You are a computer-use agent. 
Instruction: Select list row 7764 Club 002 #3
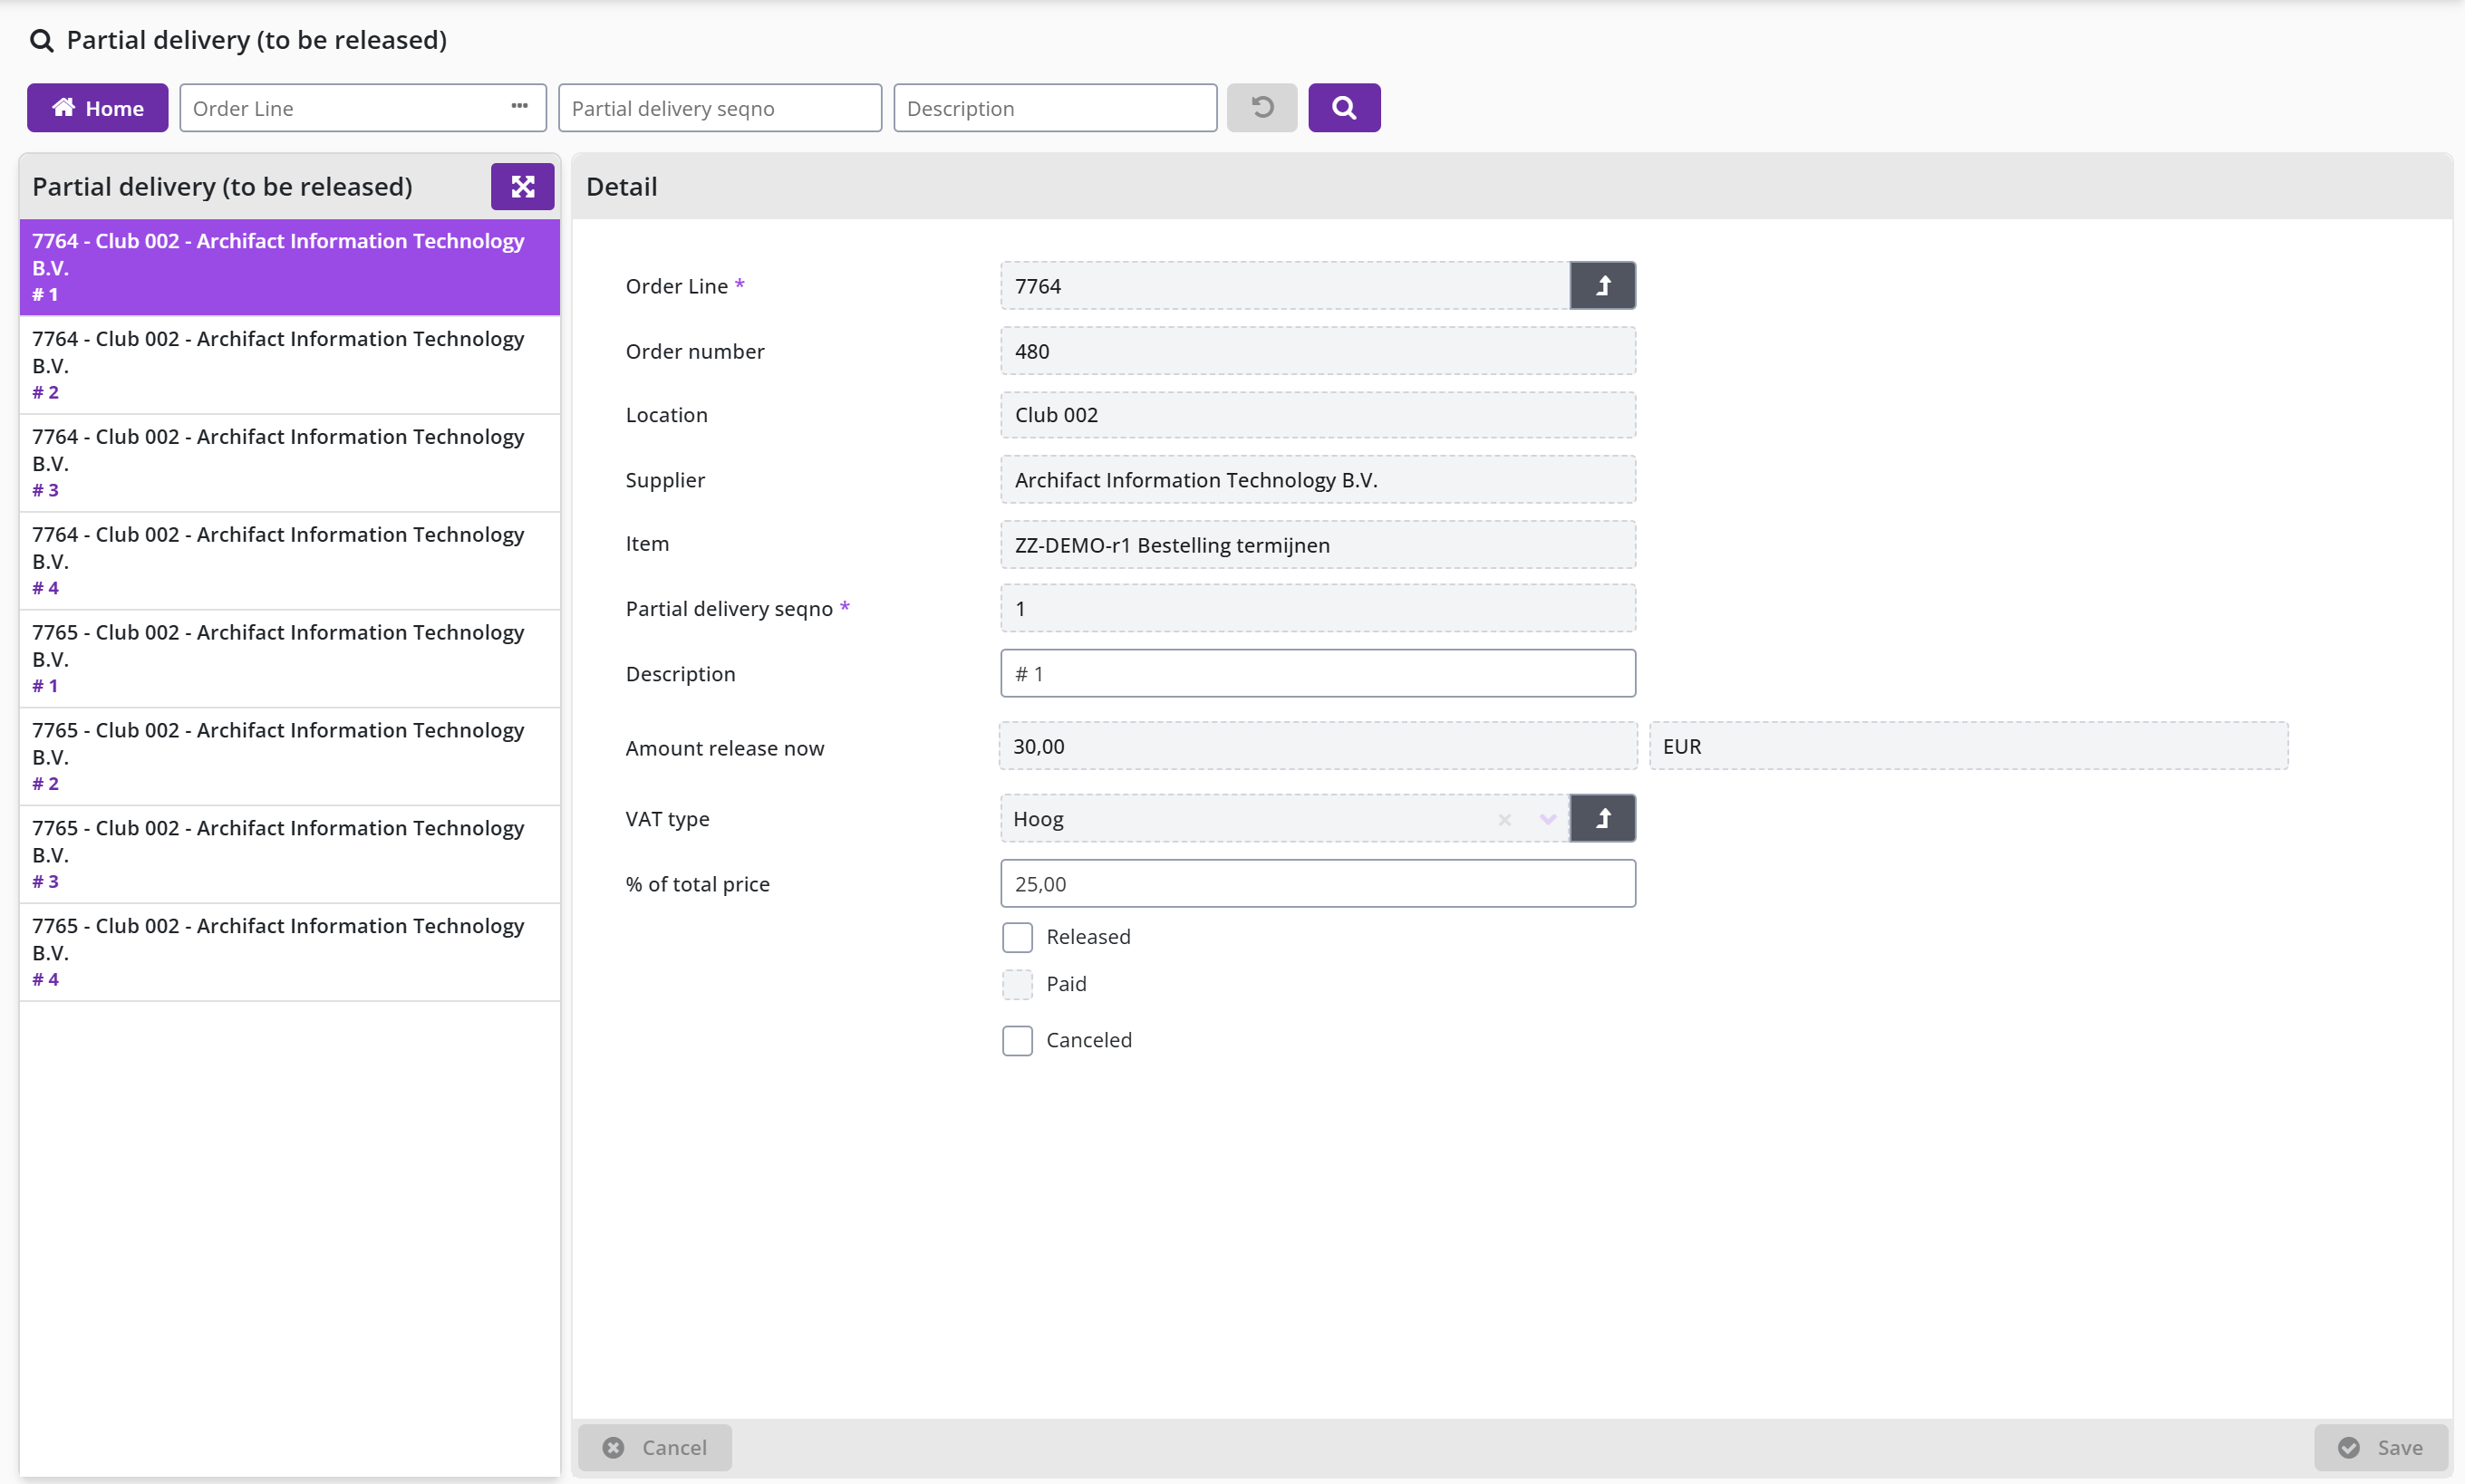click(x=290, y=463)
